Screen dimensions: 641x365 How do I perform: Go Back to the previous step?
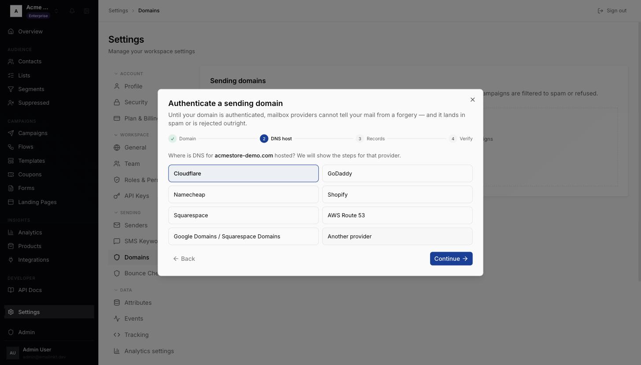pyautogui.click(x=184, y=259)
